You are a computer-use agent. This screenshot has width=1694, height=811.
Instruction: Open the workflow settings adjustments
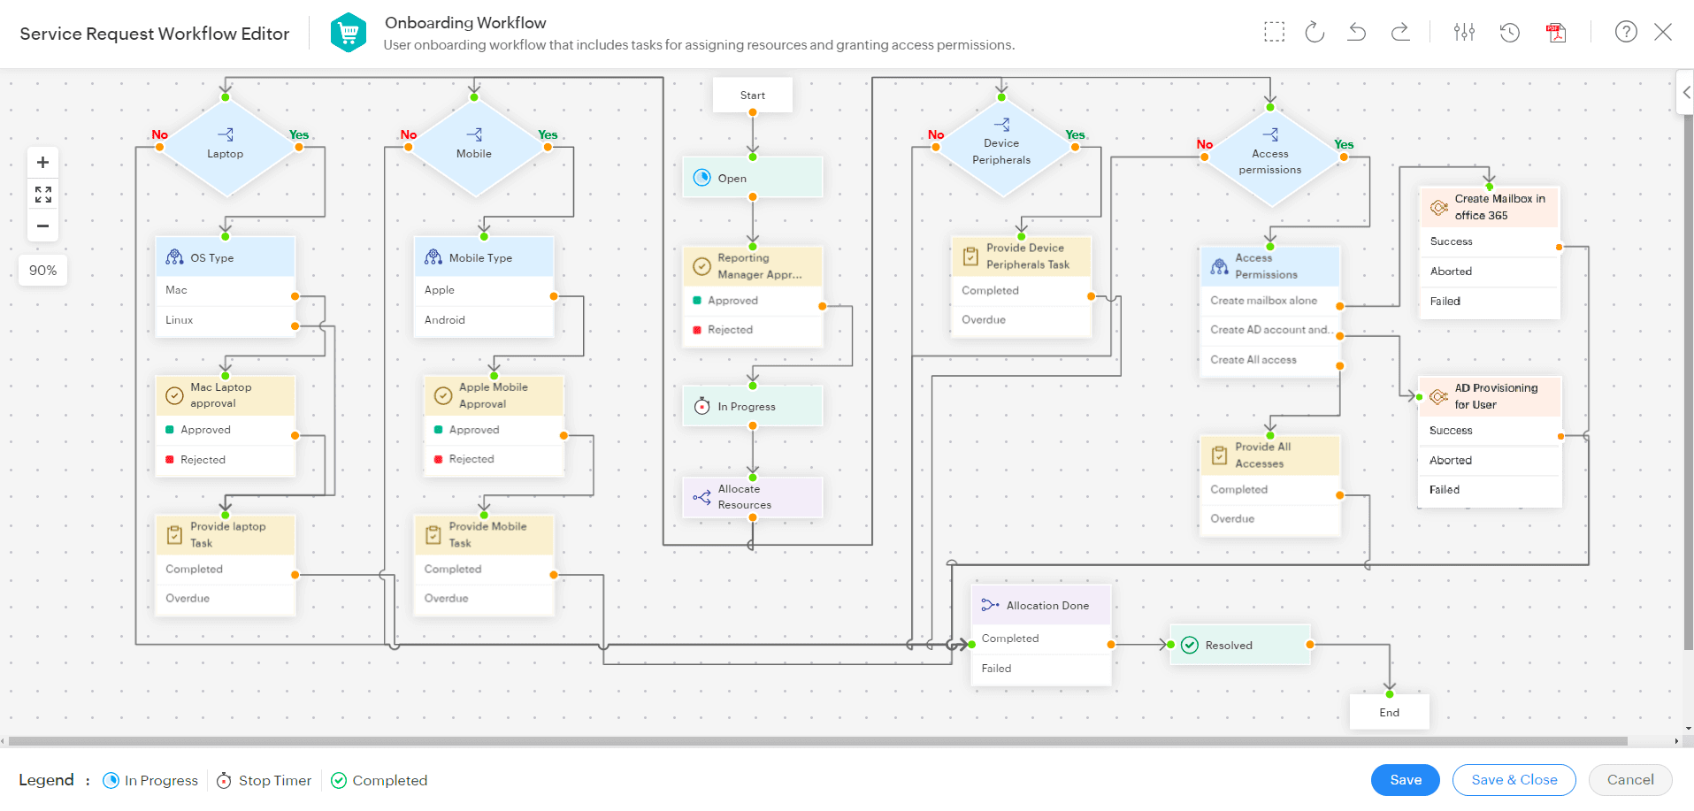(x=1464, y=31)
